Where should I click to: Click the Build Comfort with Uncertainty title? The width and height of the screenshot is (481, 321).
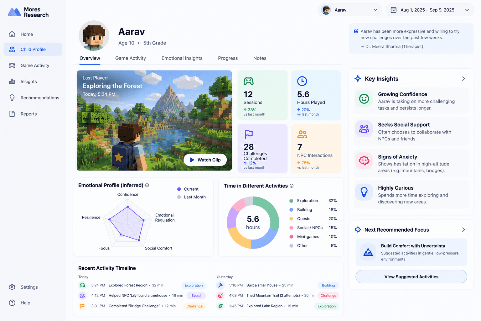tap(413, 246)
